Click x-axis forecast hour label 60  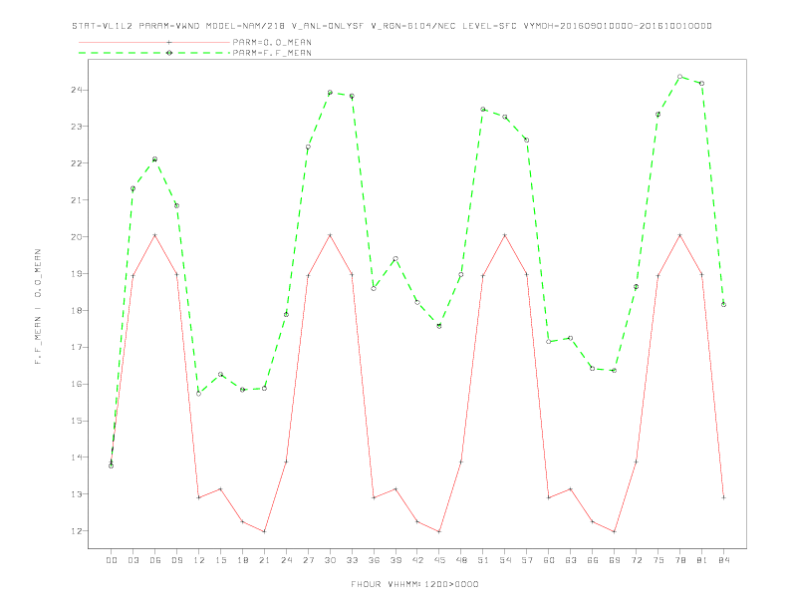tap(549, 560)
